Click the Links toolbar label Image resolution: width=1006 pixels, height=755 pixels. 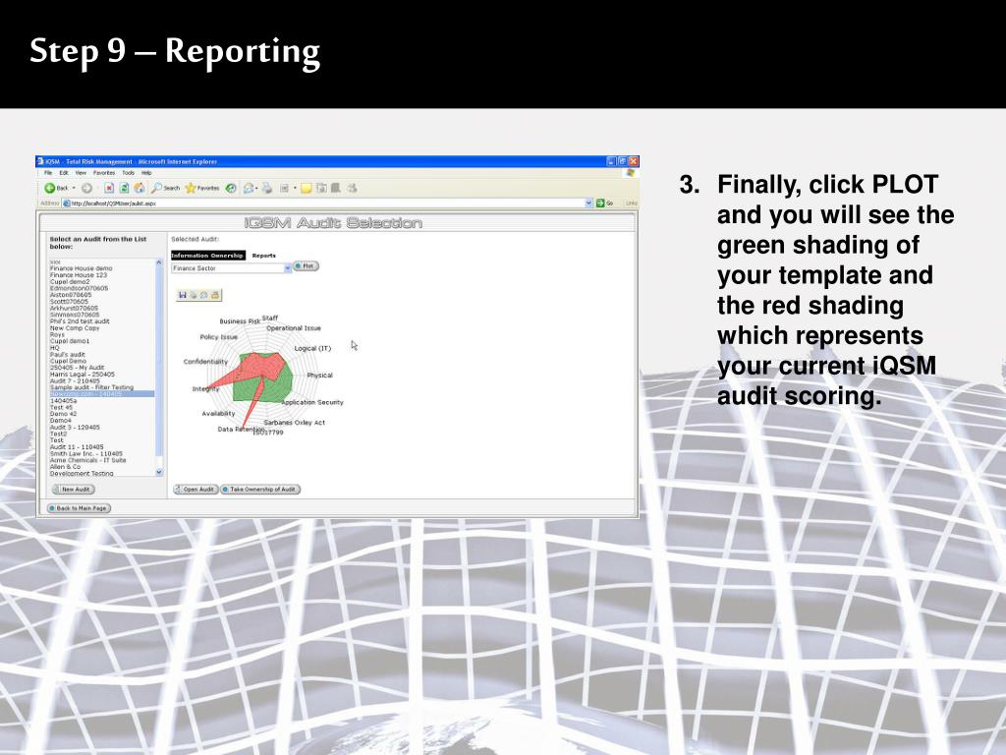632,203
